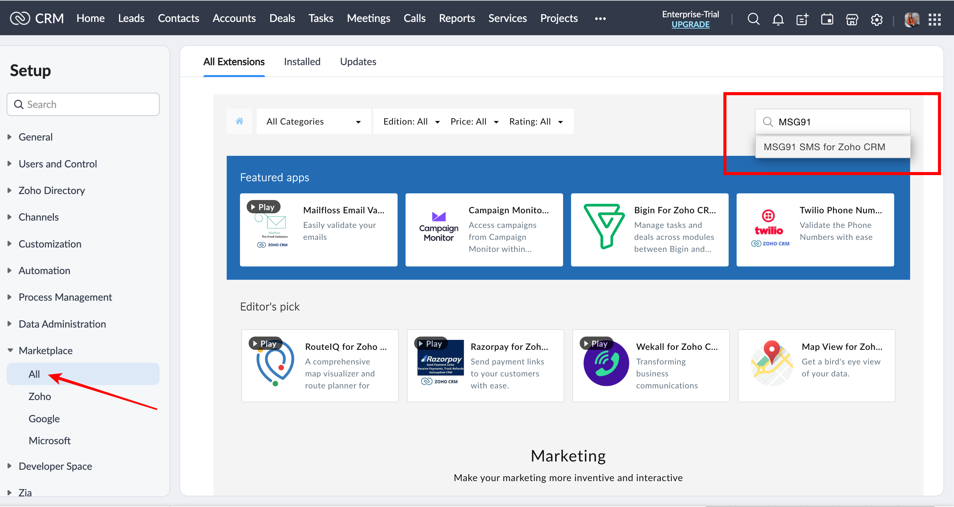The width and height of the screenshot is (954, 507).
Task: Expand the General setup section
Action: point(10,137)
